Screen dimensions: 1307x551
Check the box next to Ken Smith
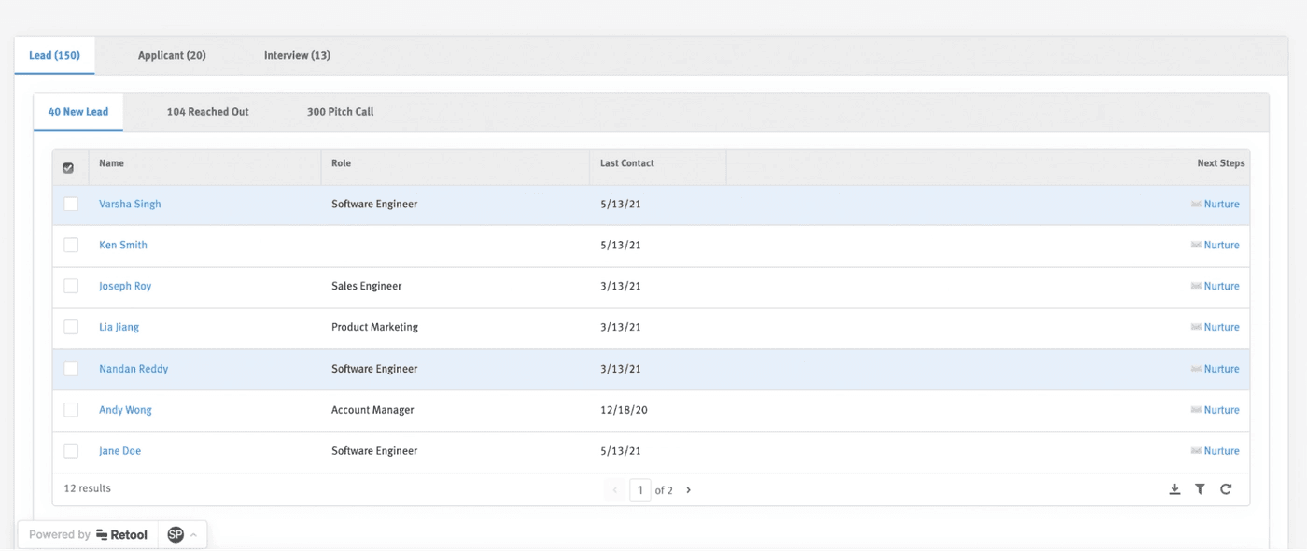tap(71, 245)
